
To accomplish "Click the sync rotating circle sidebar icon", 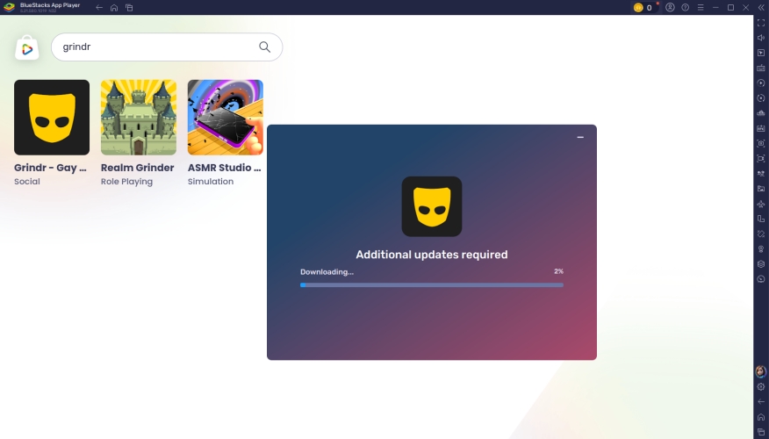I will (761, 98).
